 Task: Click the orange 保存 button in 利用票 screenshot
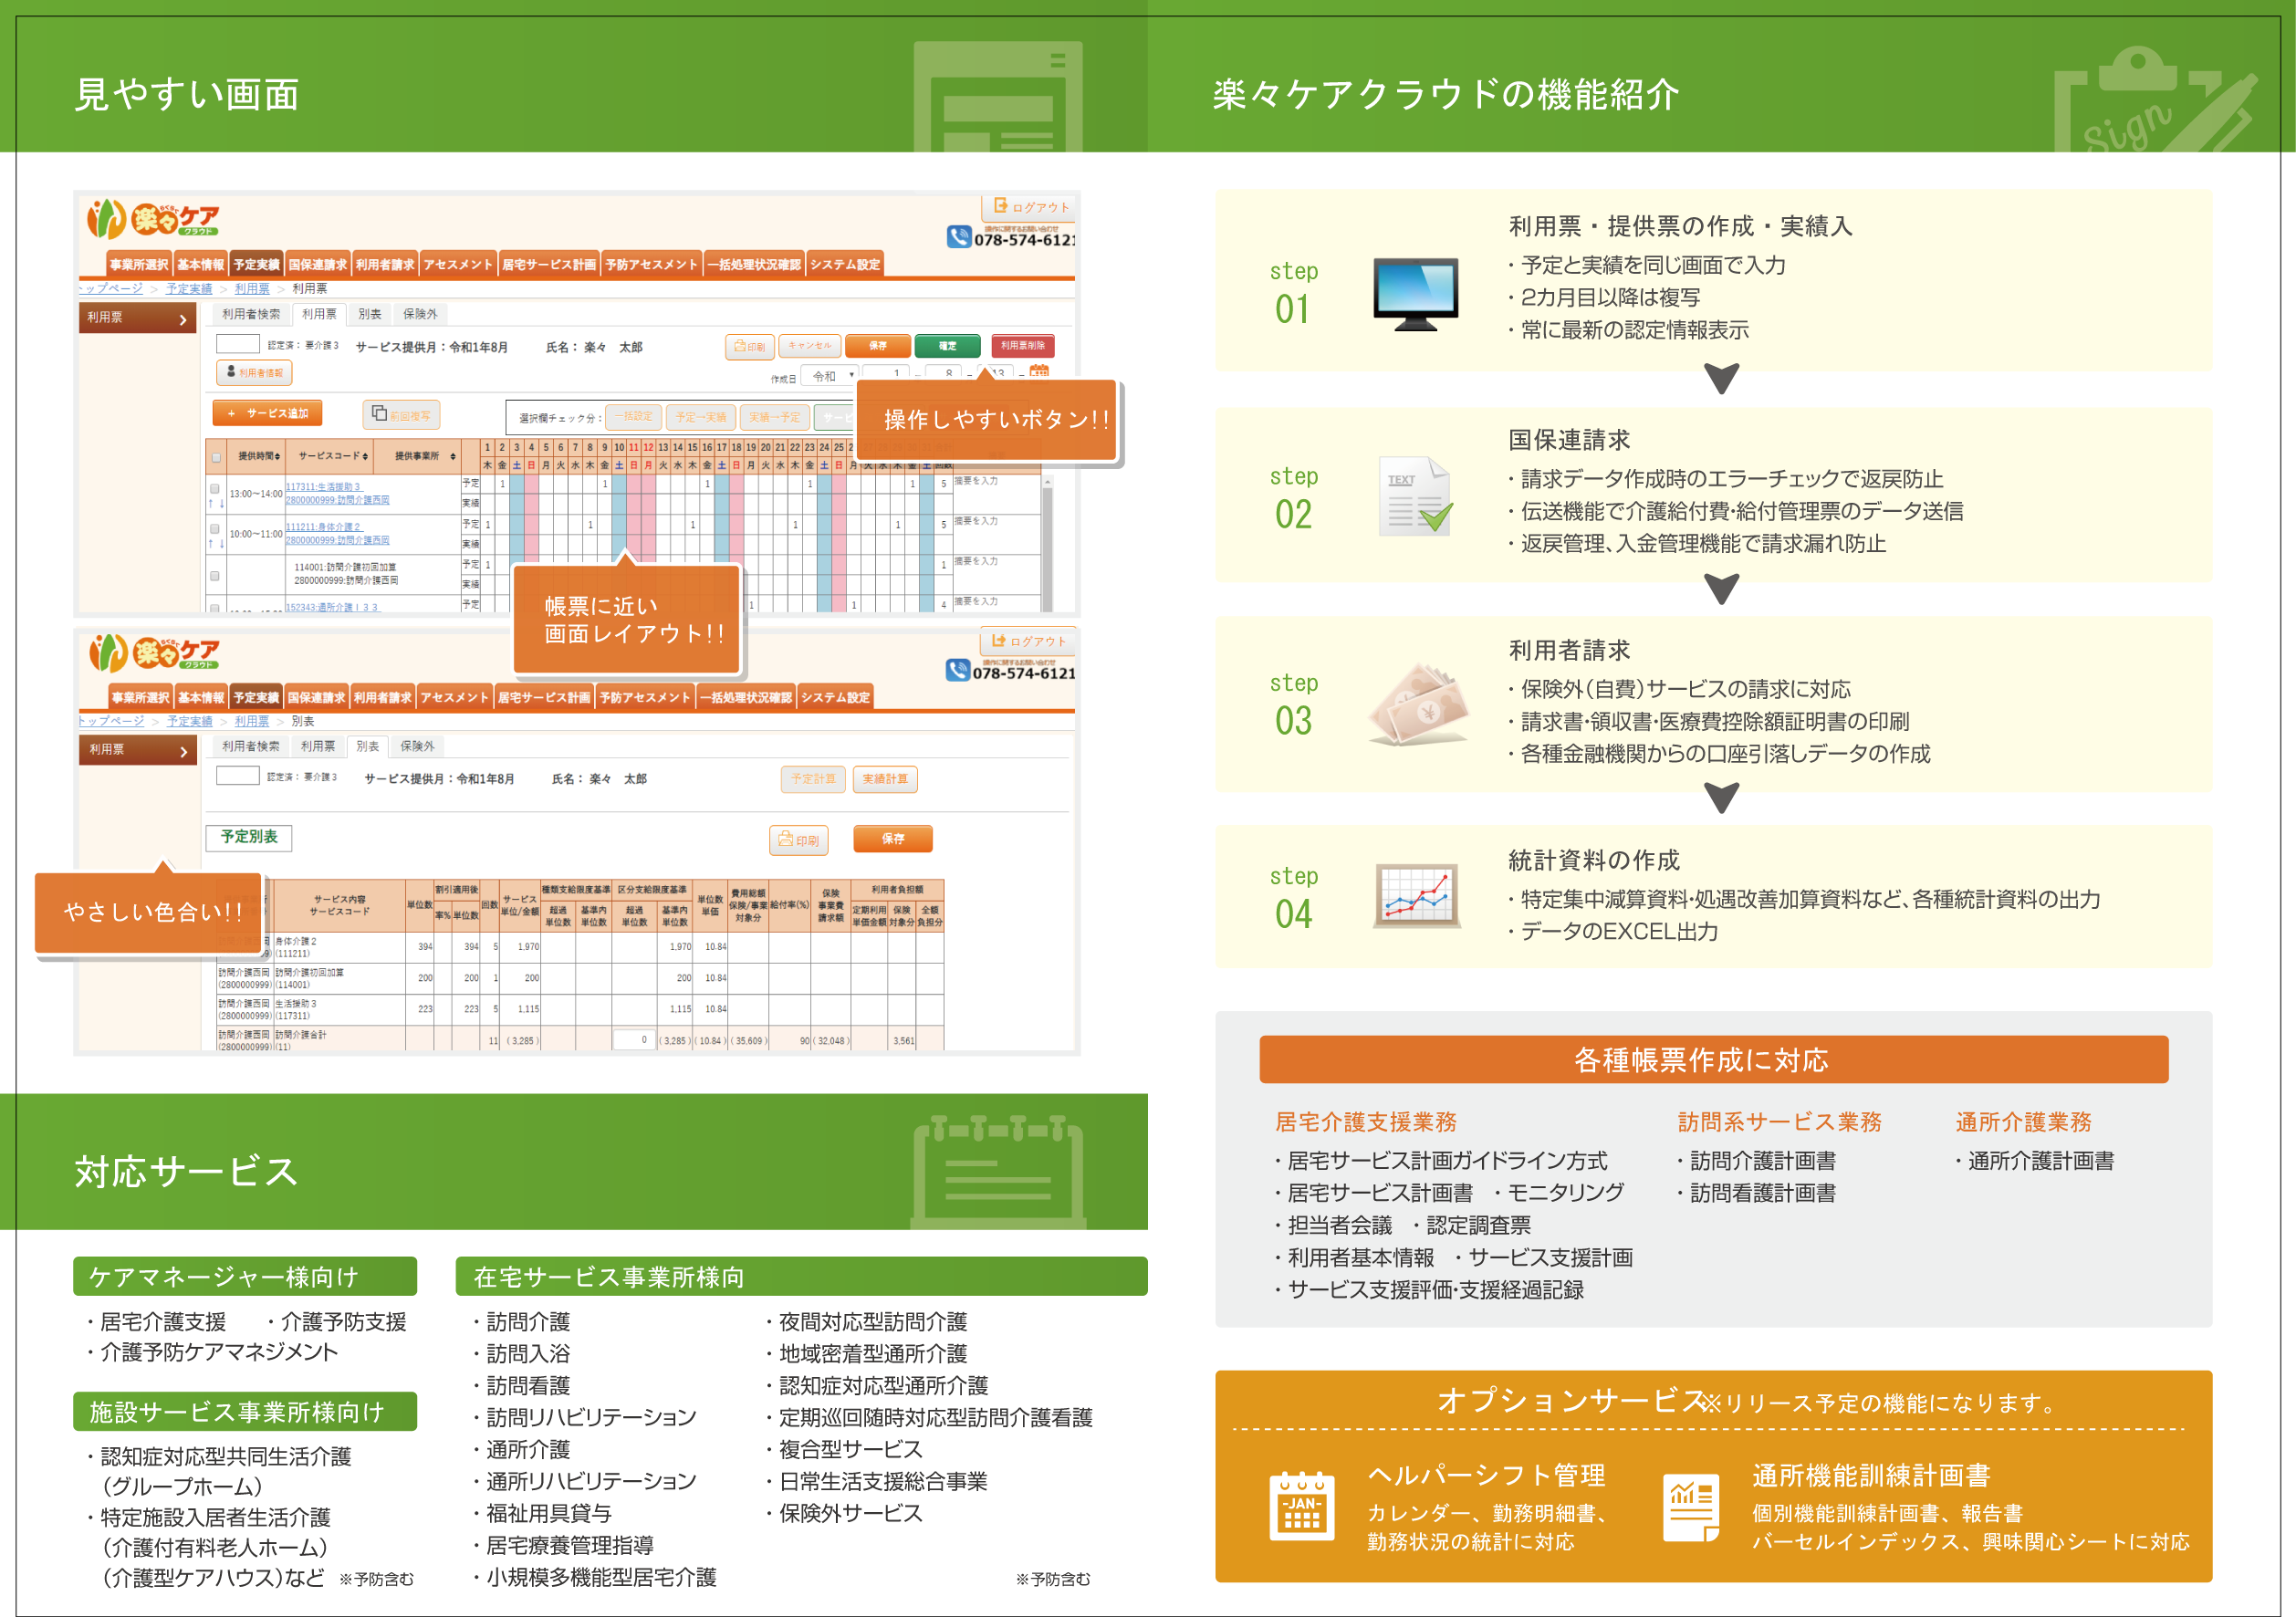(x=878, y=345)
